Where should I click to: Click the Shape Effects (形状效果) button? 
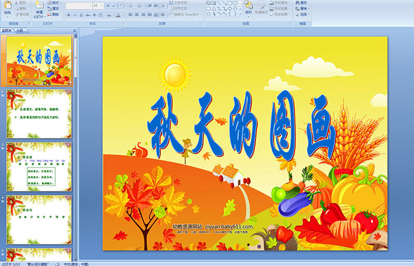[x=280, y=14]
